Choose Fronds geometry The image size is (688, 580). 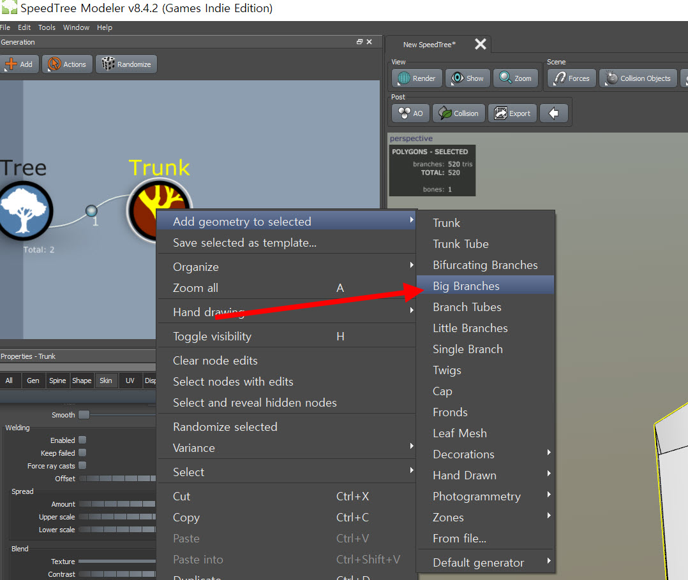[x=485, y=412]
